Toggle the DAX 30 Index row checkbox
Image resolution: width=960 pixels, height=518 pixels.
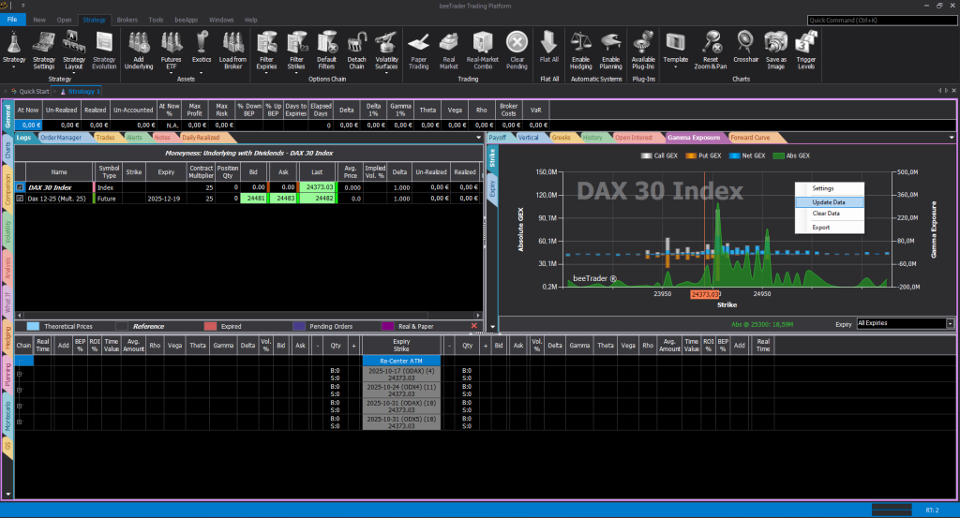pyautogui.click(x=20, y=187)
